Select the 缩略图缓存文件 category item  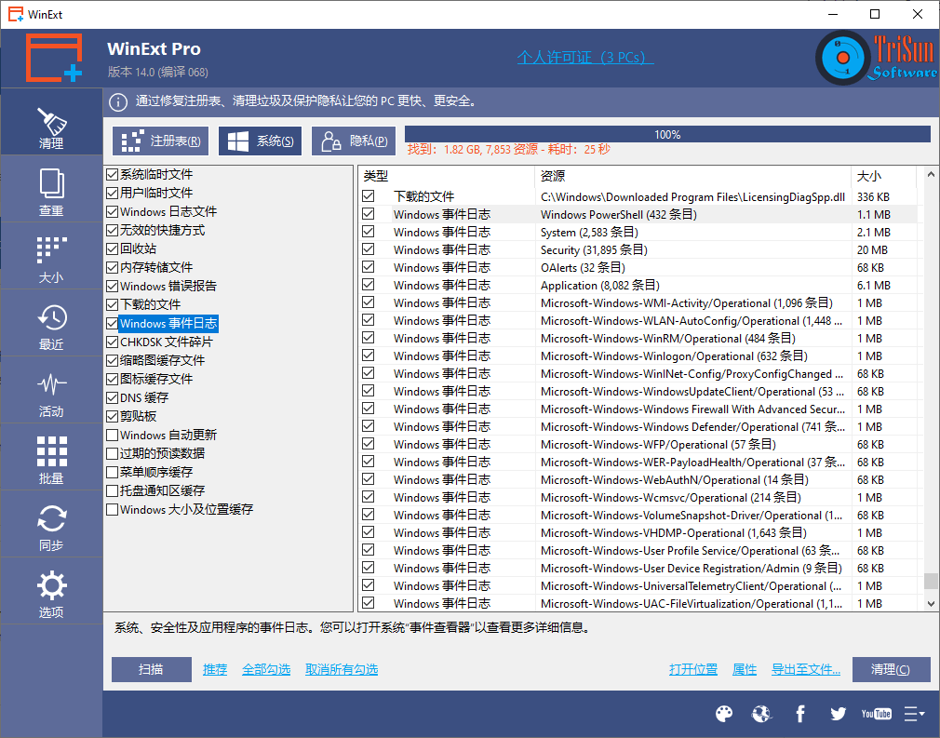163,360
